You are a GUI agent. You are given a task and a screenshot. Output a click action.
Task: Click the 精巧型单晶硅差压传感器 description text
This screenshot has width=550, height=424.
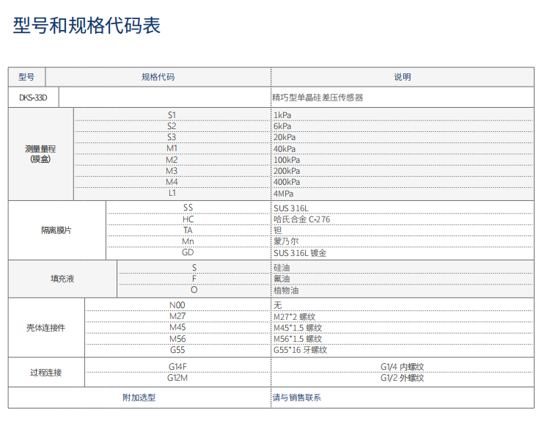[318, 98]
